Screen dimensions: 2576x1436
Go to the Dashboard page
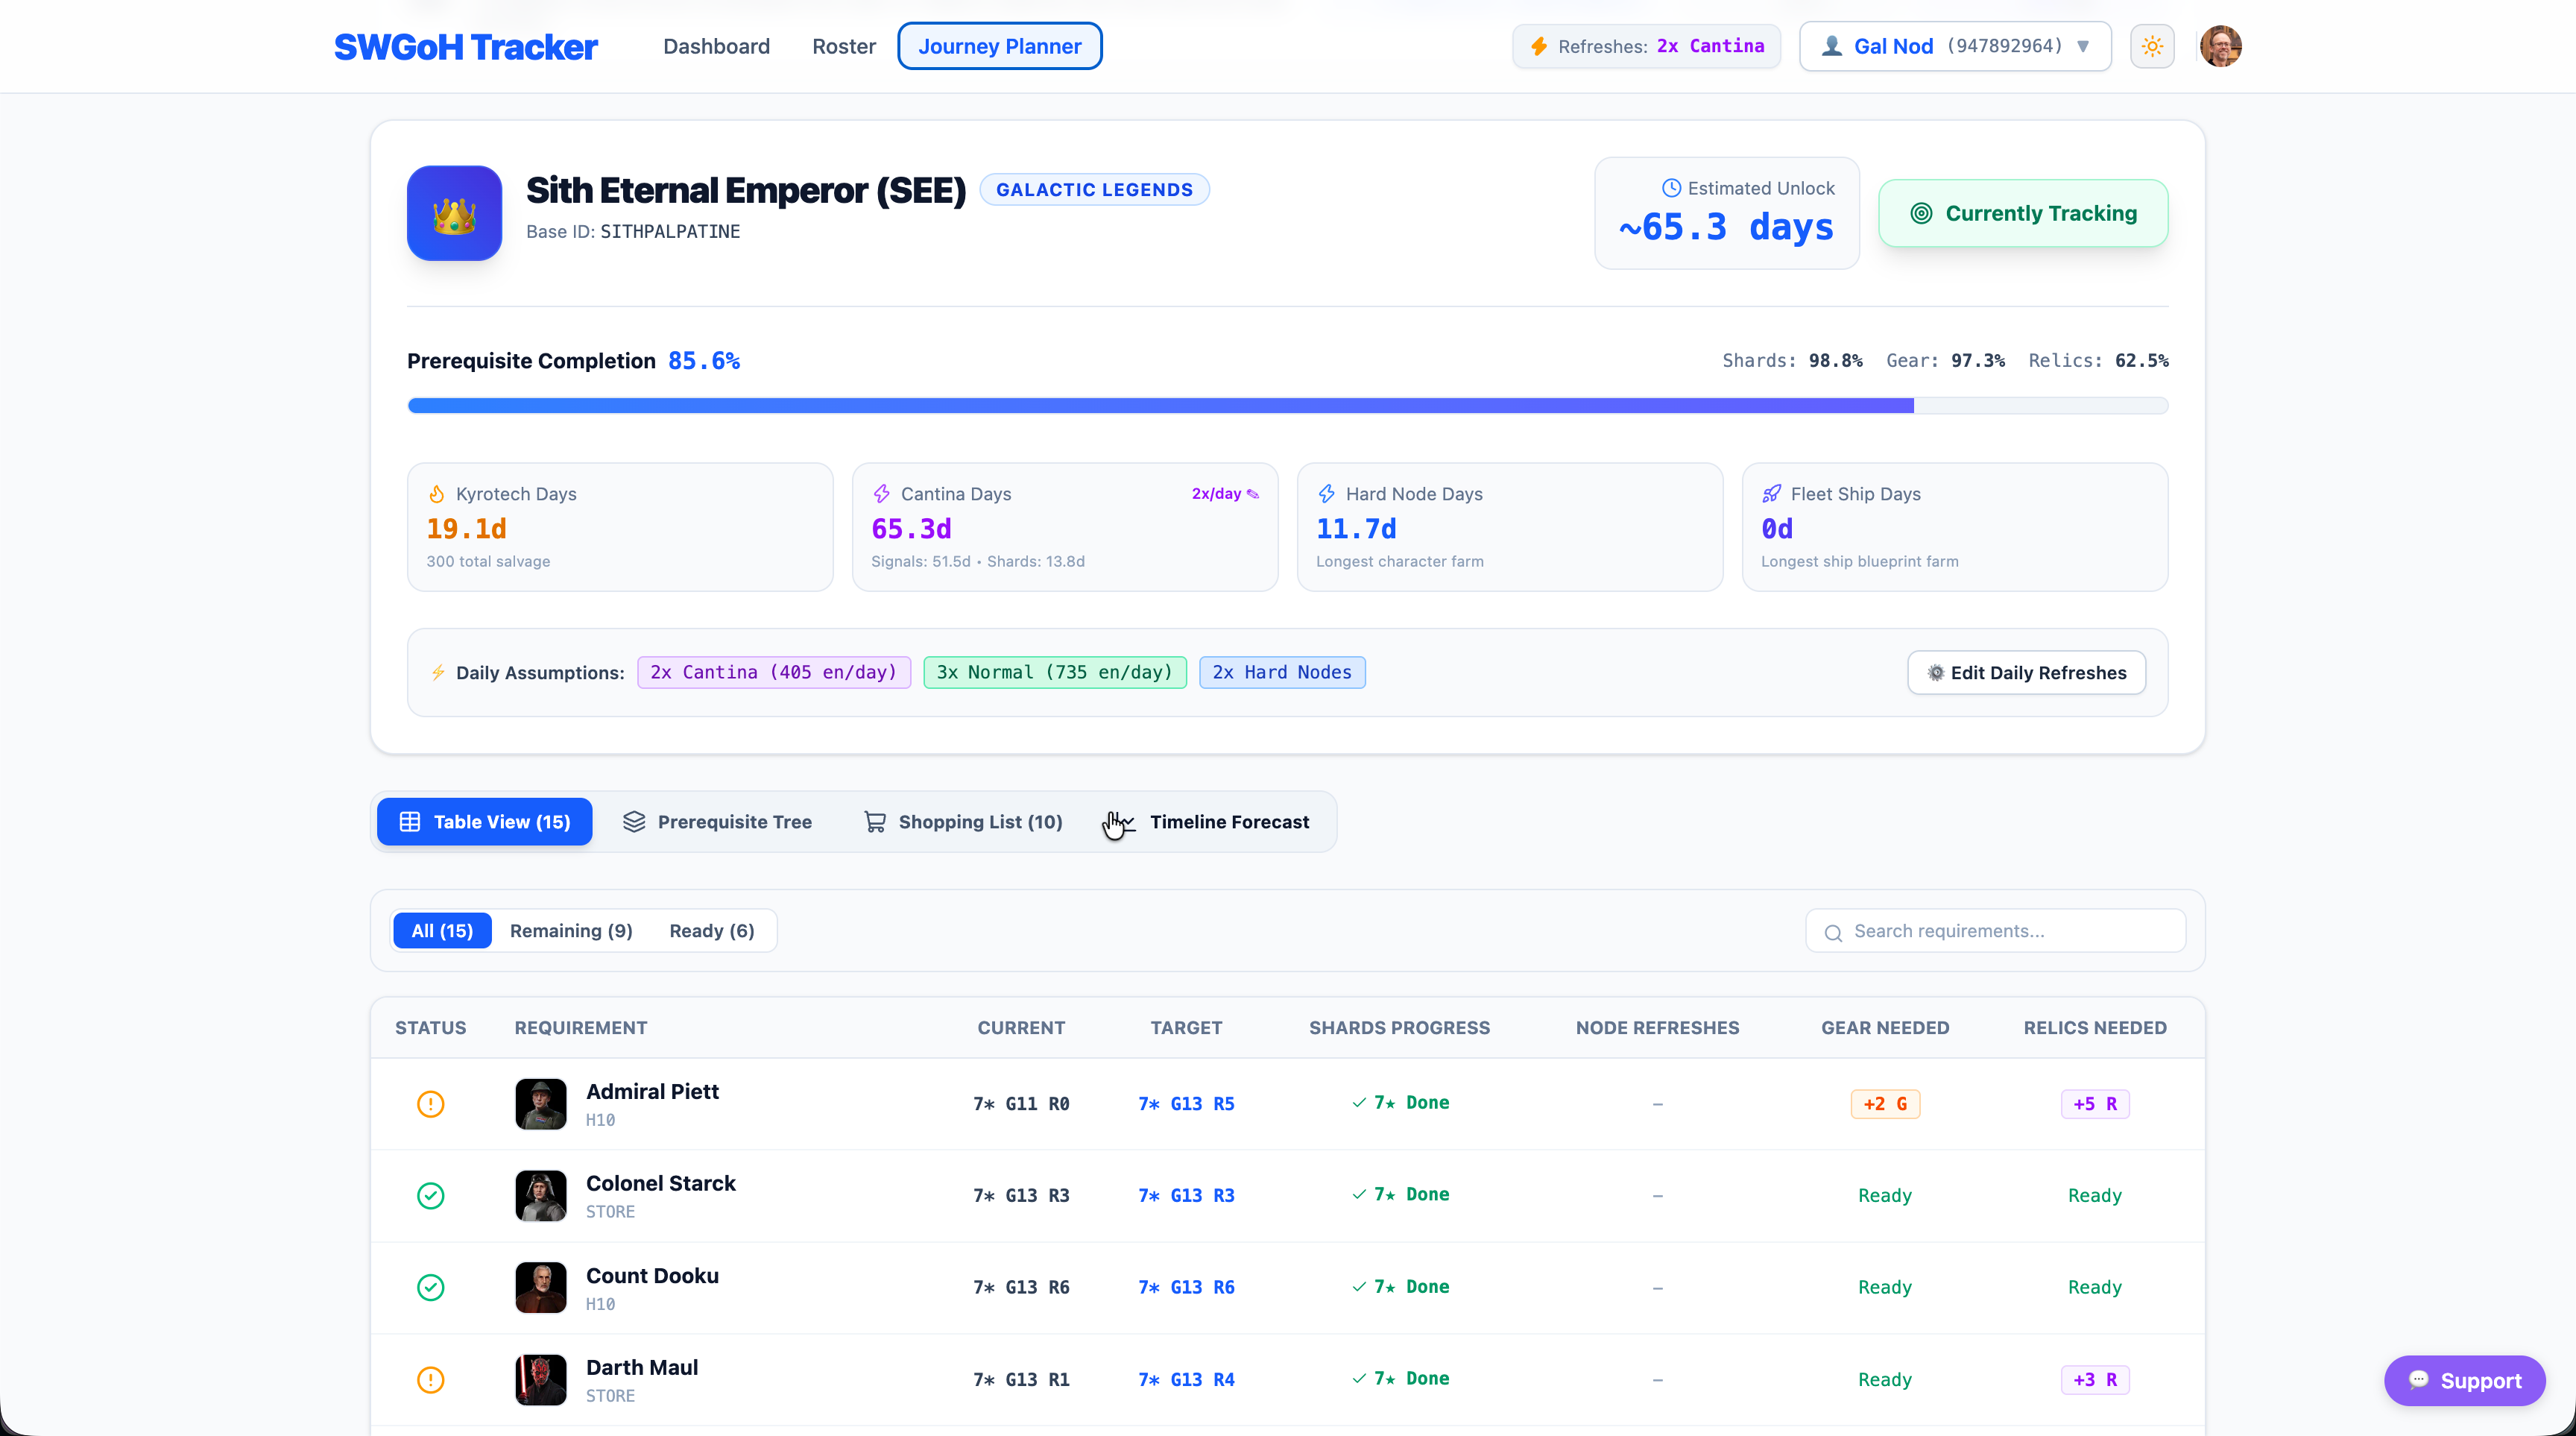pos(716,46)
